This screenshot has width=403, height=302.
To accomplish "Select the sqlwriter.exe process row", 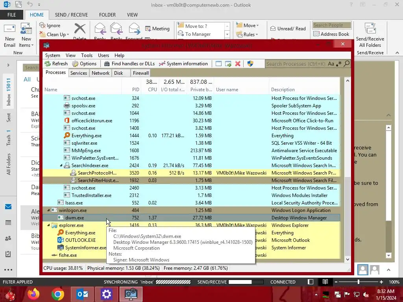I will 191,143.
